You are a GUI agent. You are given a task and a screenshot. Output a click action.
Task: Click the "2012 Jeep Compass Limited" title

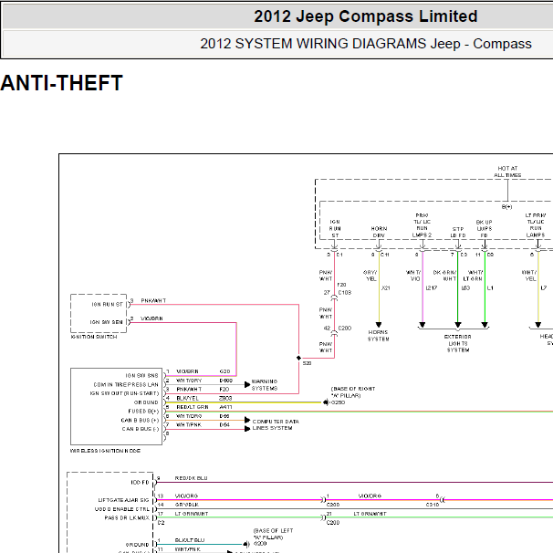point(365,16)
